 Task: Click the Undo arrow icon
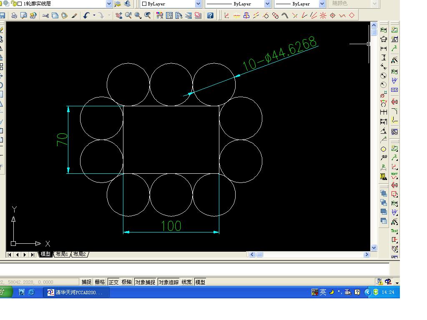87,15
